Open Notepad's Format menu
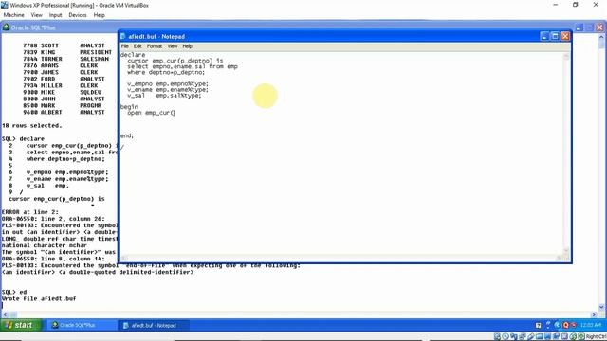 coord(155,46)
